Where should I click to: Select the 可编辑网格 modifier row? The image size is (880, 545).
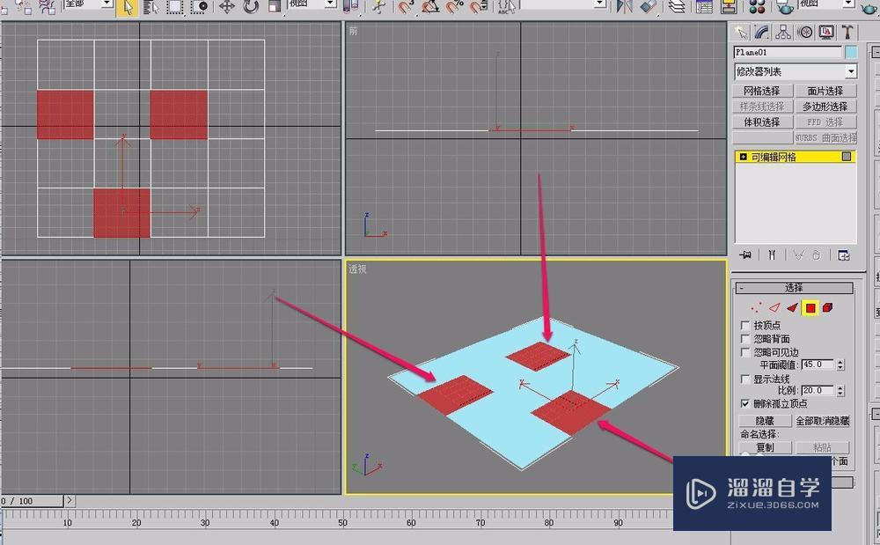[795, 157]
